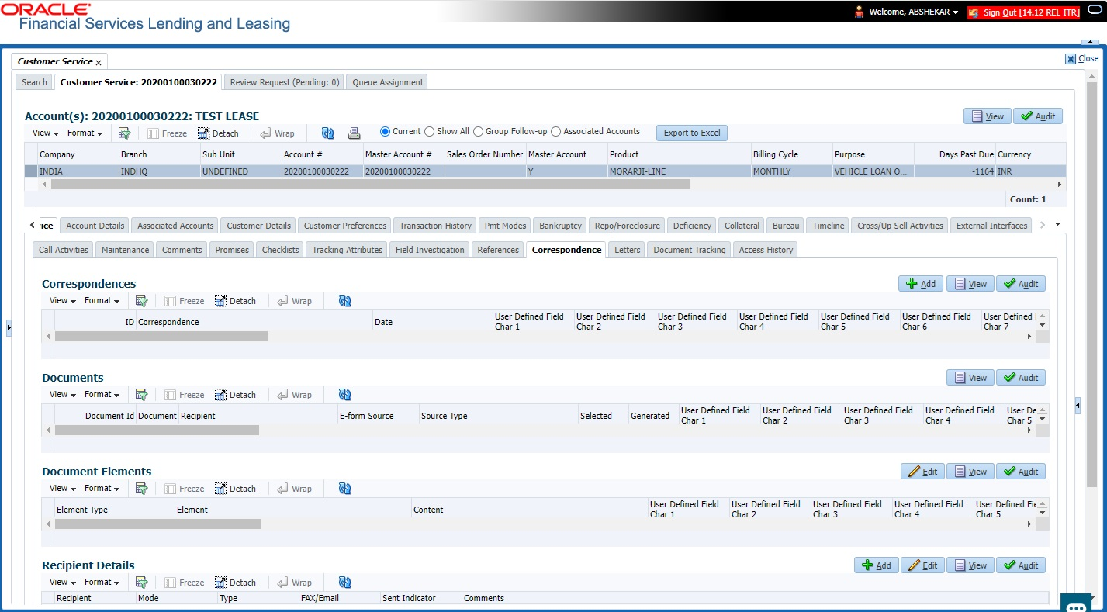The width and height of the screenshot is (1107, 612).
Task: Open the Document Tracking sub-tab
Action: pyautogui.click(x=690, y=250)
